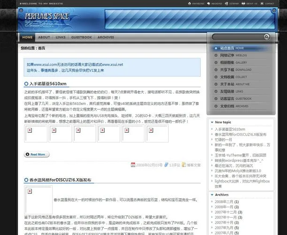
Task: Open Contact via the top bar icon
Action: 263,3
